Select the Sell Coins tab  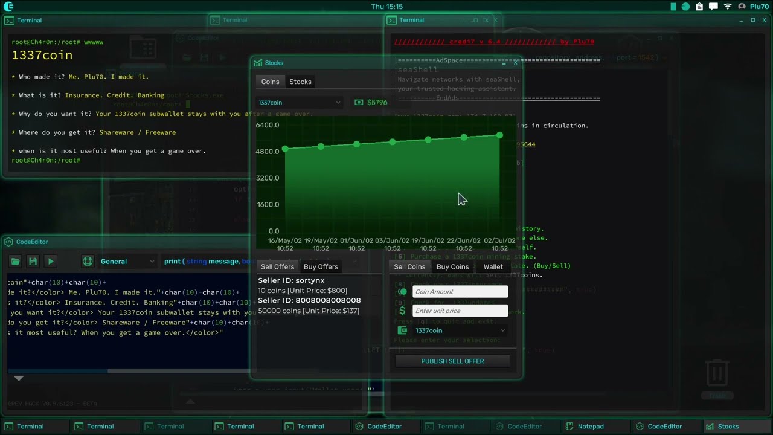pos(409,266)
